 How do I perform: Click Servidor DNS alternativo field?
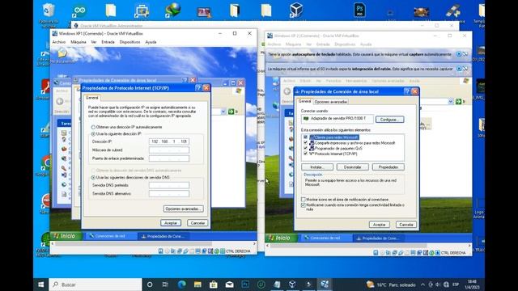tap(169, 194)
